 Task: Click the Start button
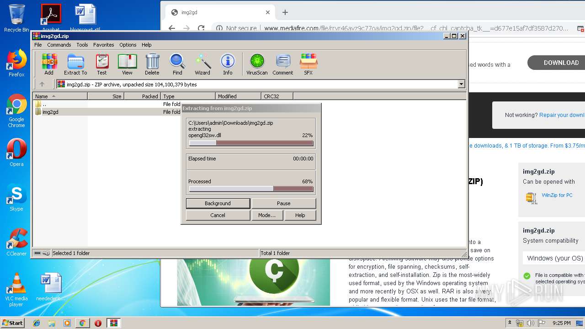point(13,323)
